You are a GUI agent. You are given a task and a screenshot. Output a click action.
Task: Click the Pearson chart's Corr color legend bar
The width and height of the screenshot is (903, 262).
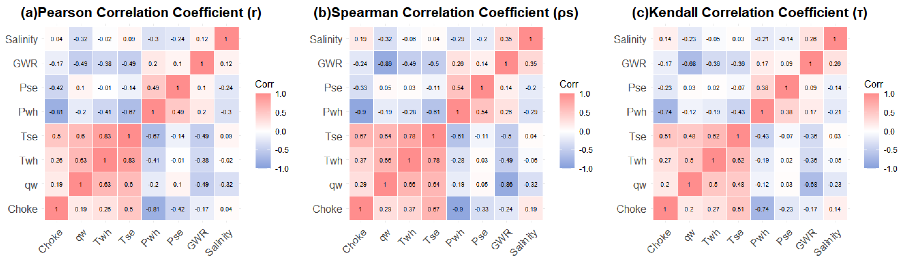coord(263,131)
